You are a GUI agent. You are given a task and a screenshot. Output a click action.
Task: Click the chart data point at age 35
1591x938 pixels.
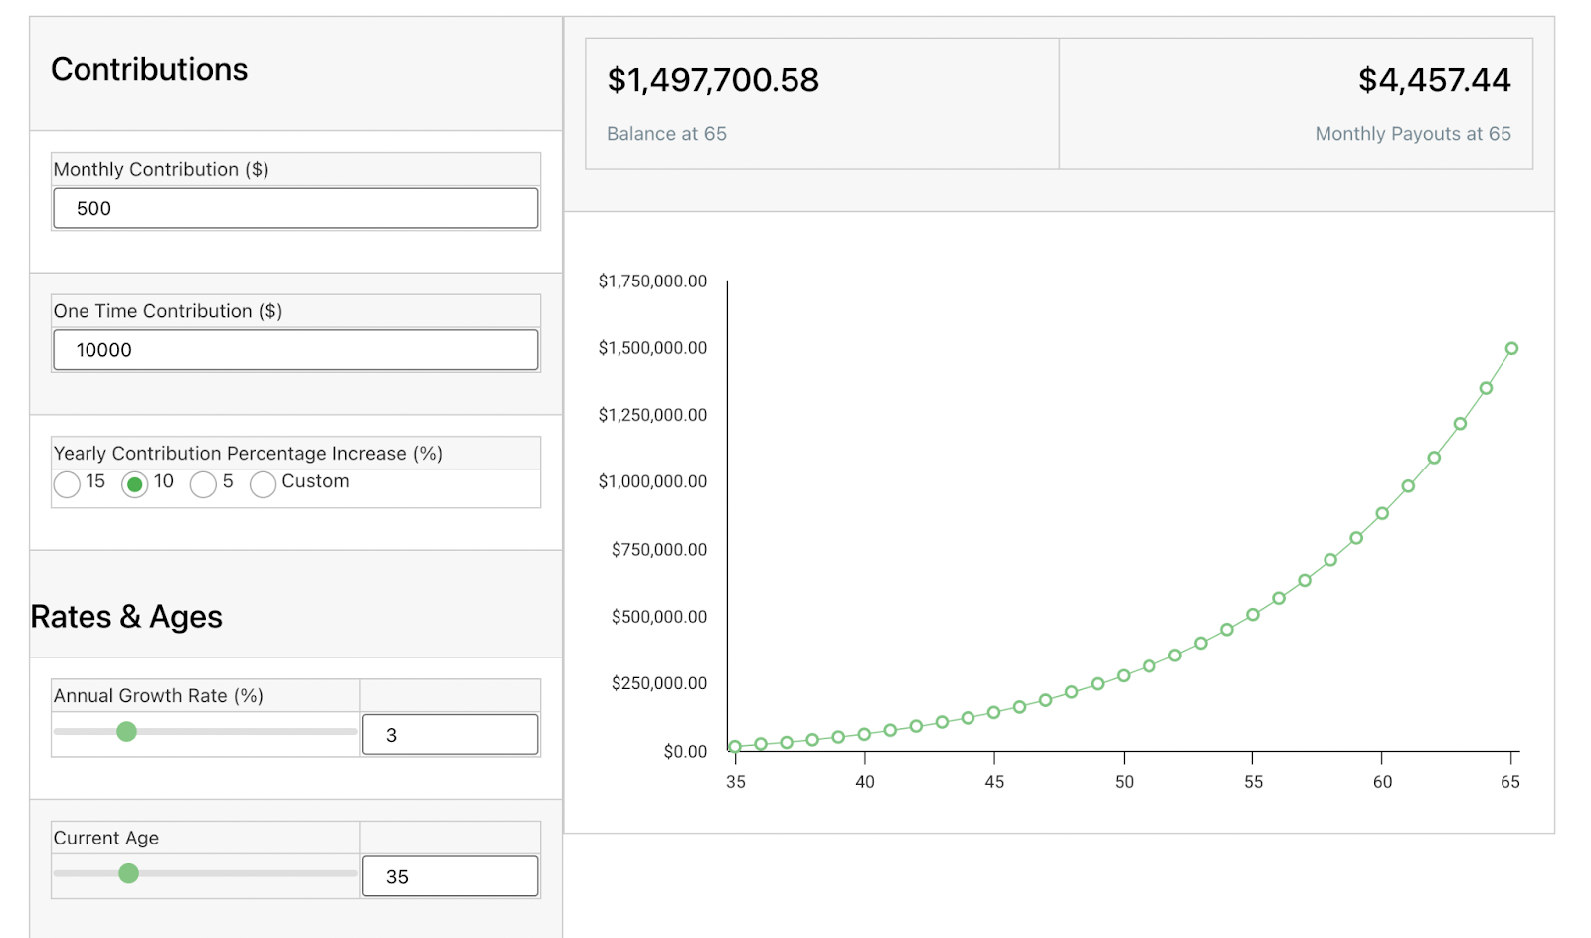pos(735,746)
